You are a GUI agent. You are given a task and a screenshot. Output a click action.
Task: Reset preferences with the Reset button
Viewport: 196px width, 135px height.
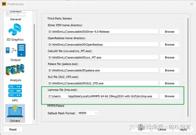coord(13,129)
